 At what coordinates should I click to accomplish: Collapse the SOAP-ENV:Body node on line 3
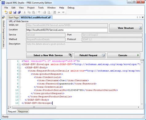[x=20, y=68]
